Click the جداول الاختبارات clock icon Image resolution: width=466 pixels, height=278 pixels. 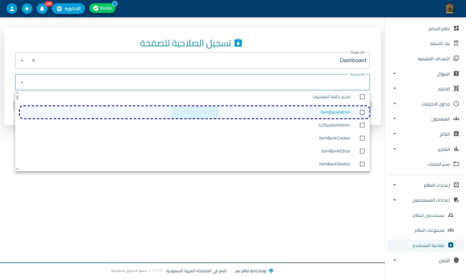pos(456,104)
